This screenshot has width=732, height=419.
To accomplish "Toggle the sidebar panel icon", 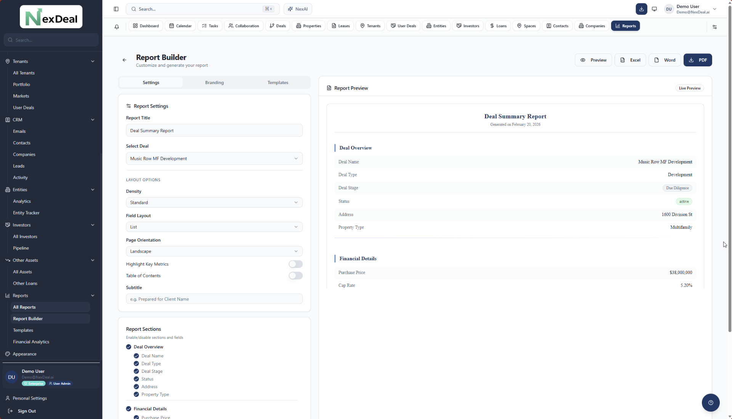I will pyautogui.click(x=116, y=9).
